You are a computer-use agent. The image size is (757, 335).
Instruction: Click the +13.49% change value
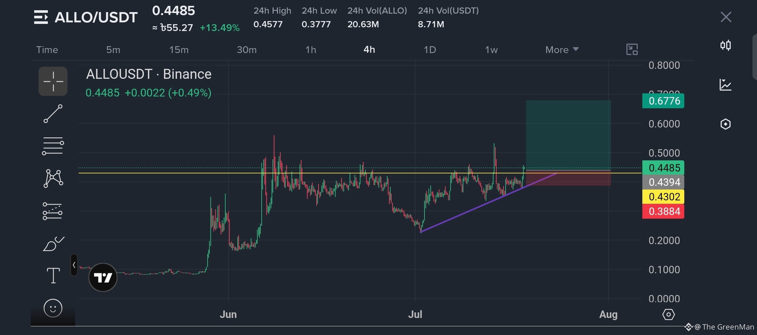tap(220, 28)
